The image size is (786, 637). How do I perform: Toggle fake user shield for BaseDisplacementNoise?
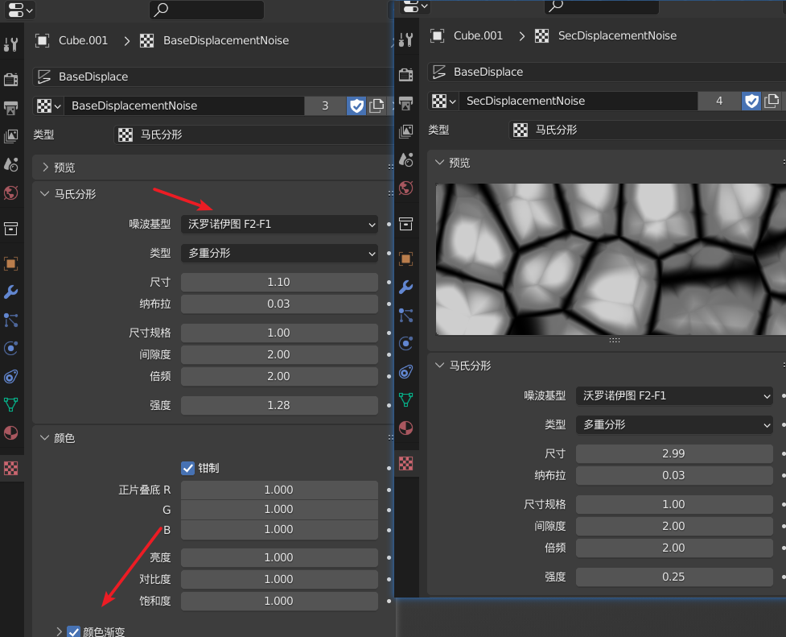point(356,105)
